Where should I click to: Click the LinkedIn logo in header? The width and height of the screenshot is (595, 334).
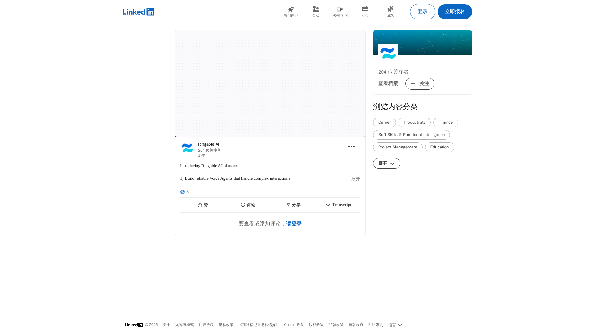tap(138, 12)
